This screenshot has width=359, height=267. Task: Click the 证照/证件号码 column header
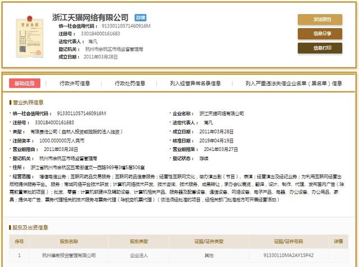288,241
